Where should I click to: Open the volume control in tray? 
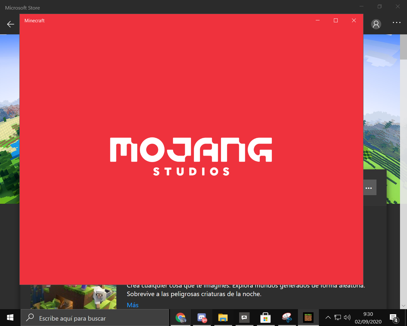point(347,317)
